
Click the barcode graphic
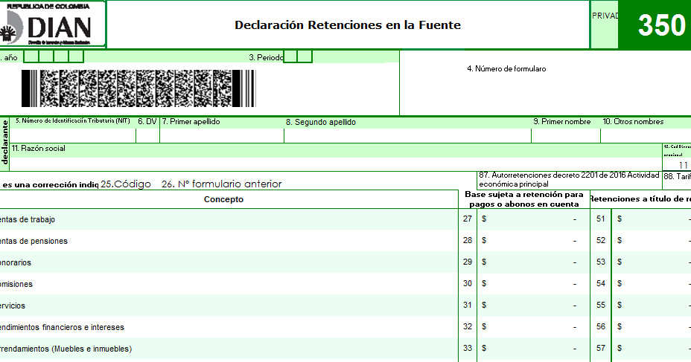tap(138, 88)
